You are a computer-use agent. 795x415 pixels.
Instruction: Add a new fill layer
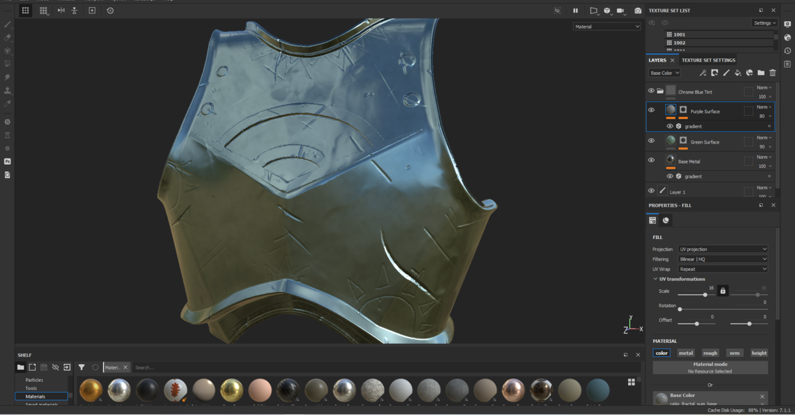738,73
